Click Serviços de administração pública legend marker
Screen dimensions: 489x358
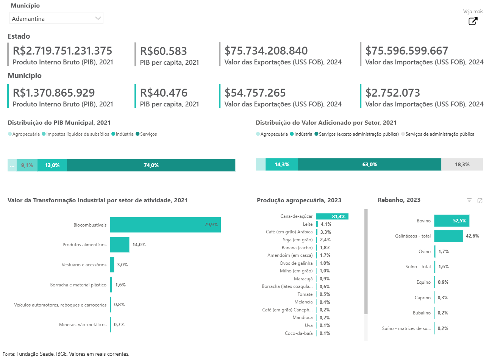(x=403, y=134)
